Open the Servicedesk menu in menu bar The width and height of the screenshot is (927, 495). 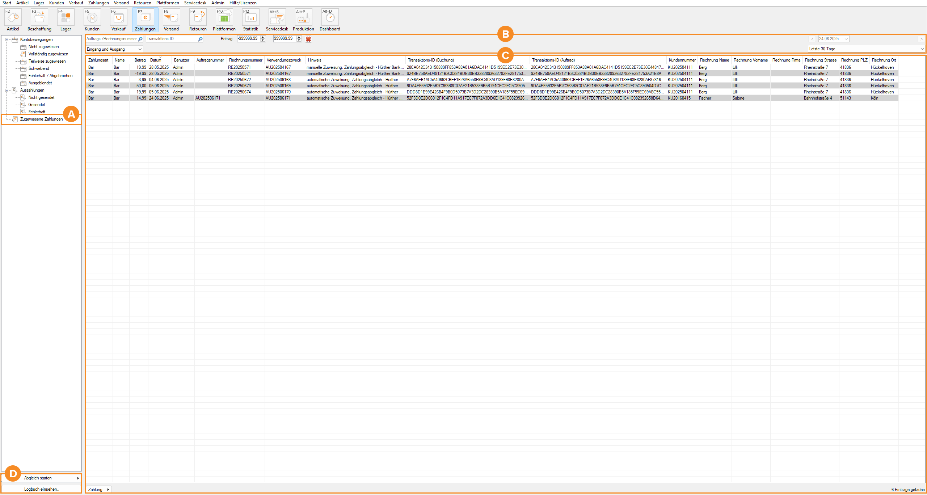[195, 3]
